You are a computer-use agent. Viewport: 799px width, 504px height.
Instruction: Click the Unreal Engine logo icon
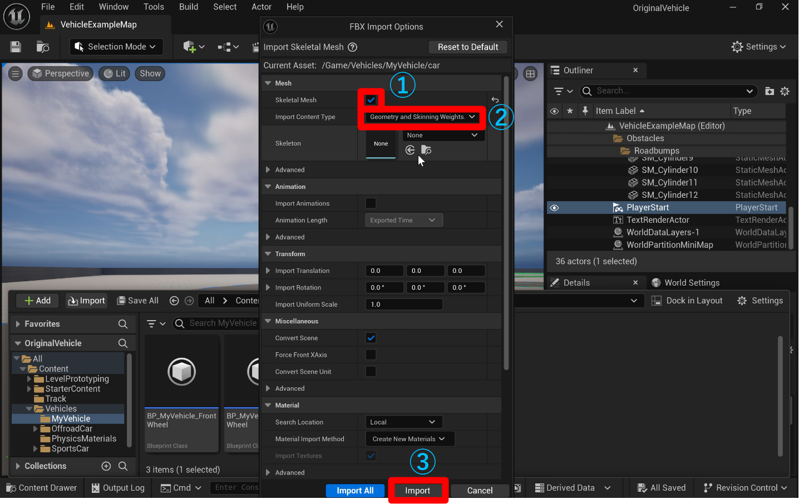click(x=17, y=17)
